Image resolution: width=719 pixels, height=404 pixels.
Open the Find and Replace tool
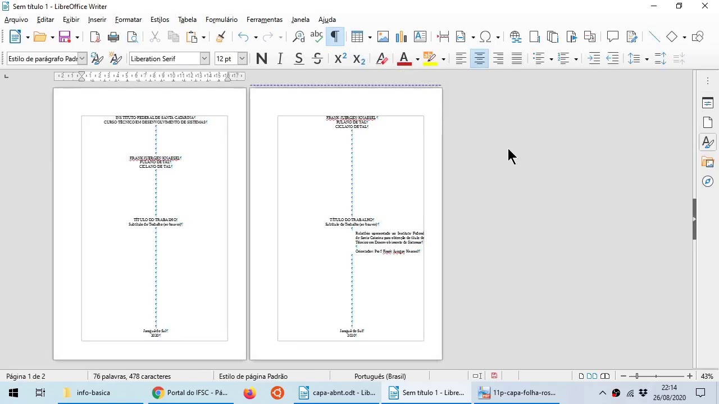tap(298, 37)
